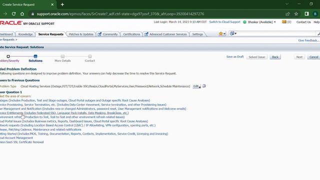Viewport: 320px width, 180px height.
Task: Select Cloud Portal issues option
Action: click(x=74, y=121)
